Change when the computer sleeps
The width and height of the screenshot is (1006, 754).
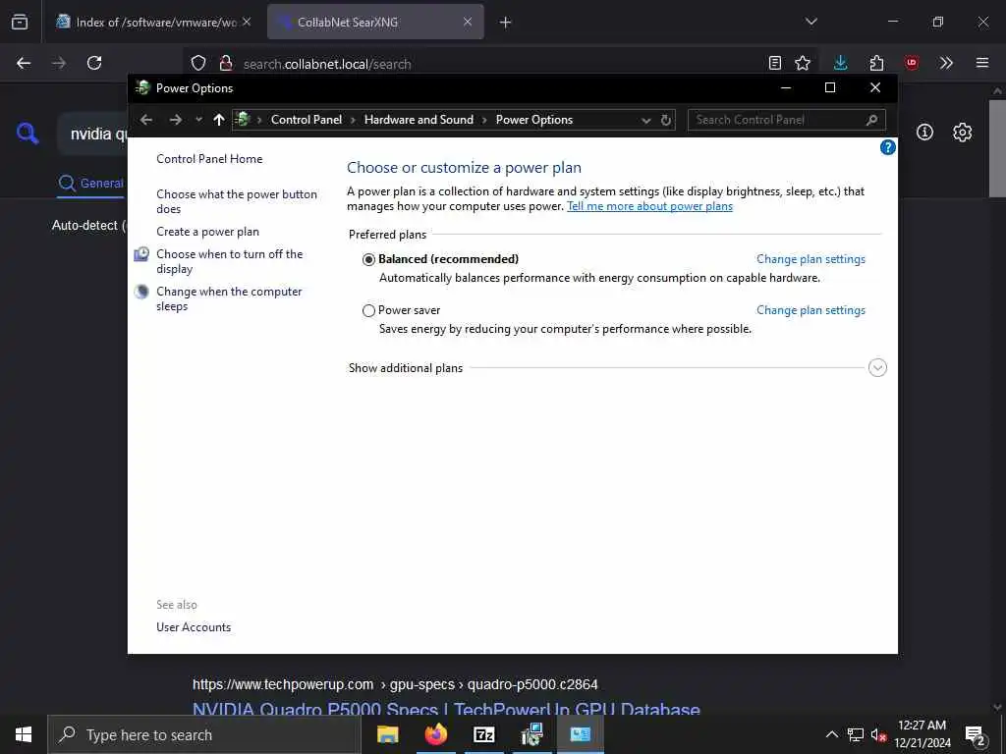tap(228, 298)
